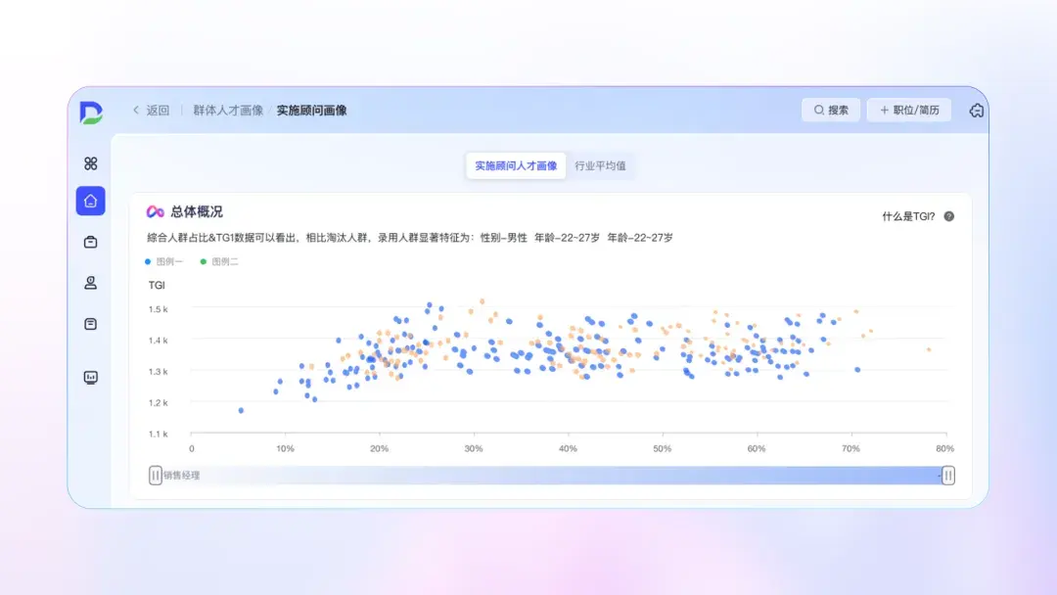Viewport: 1057px width, 595px height.
Task: Open the person profile icon in sidebar
Action: click(x=90, y=283)
